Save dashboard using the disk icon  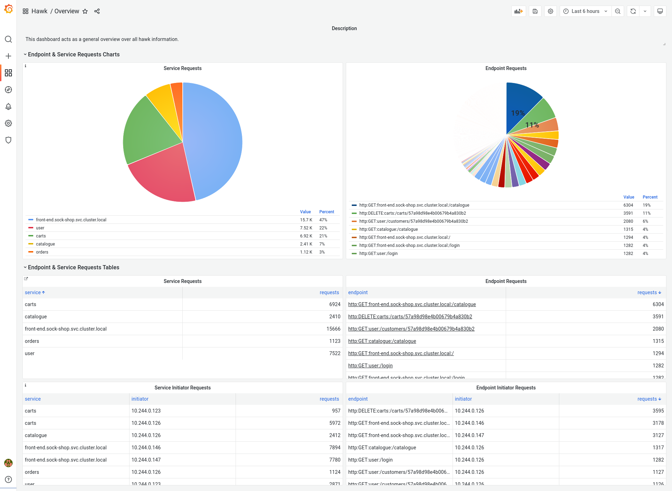tap(535, 11)
